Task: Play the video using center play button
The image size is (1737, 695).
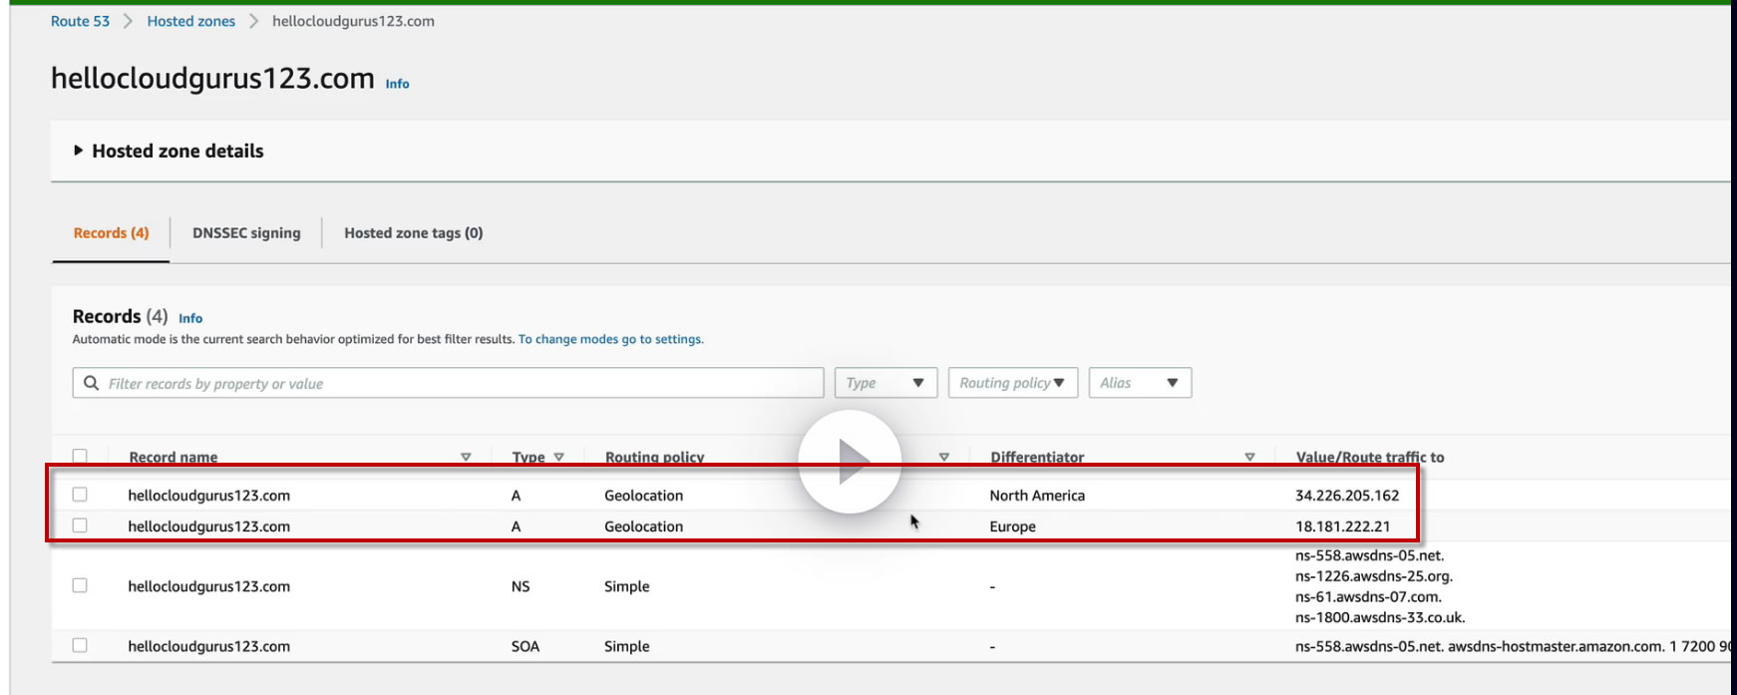Action: tap(850, 462)
